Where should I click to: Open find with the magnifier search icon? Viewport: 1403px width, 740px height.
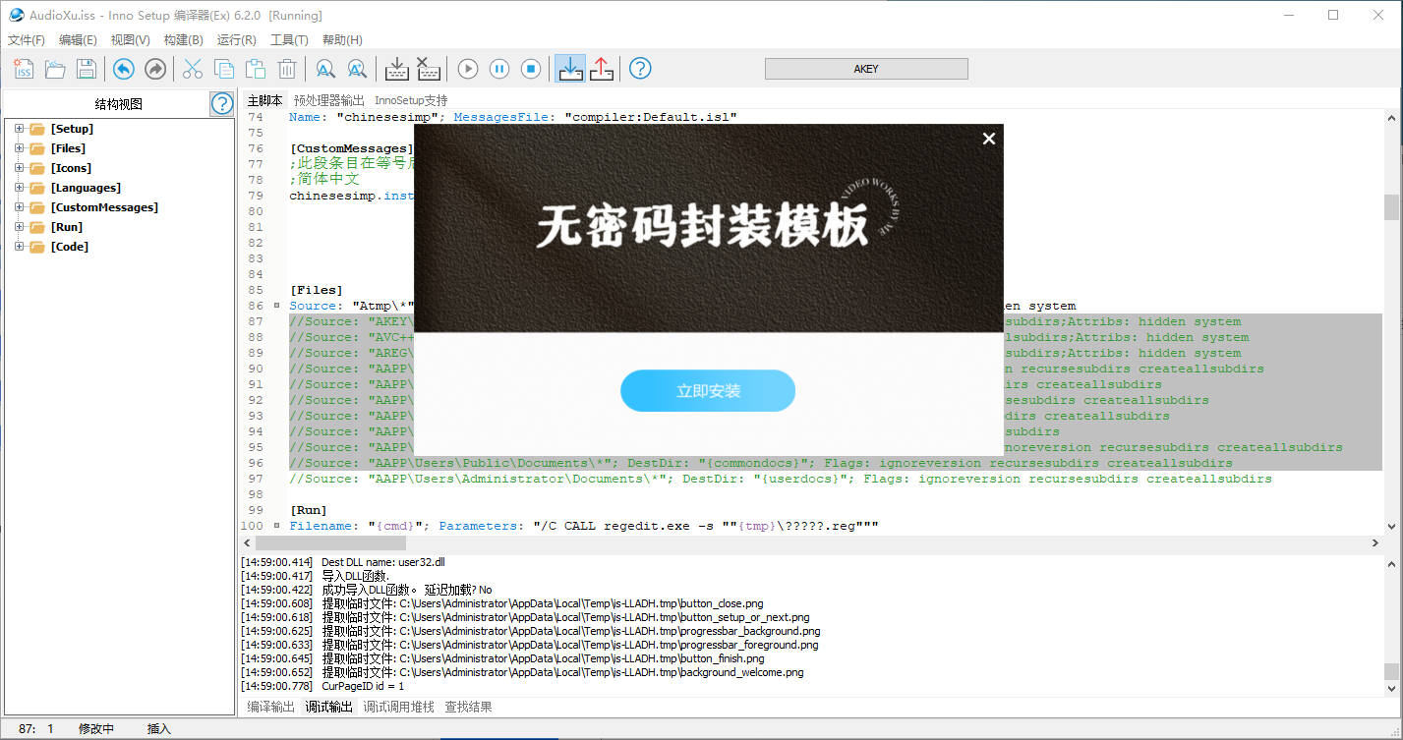[x=325, y=69]
